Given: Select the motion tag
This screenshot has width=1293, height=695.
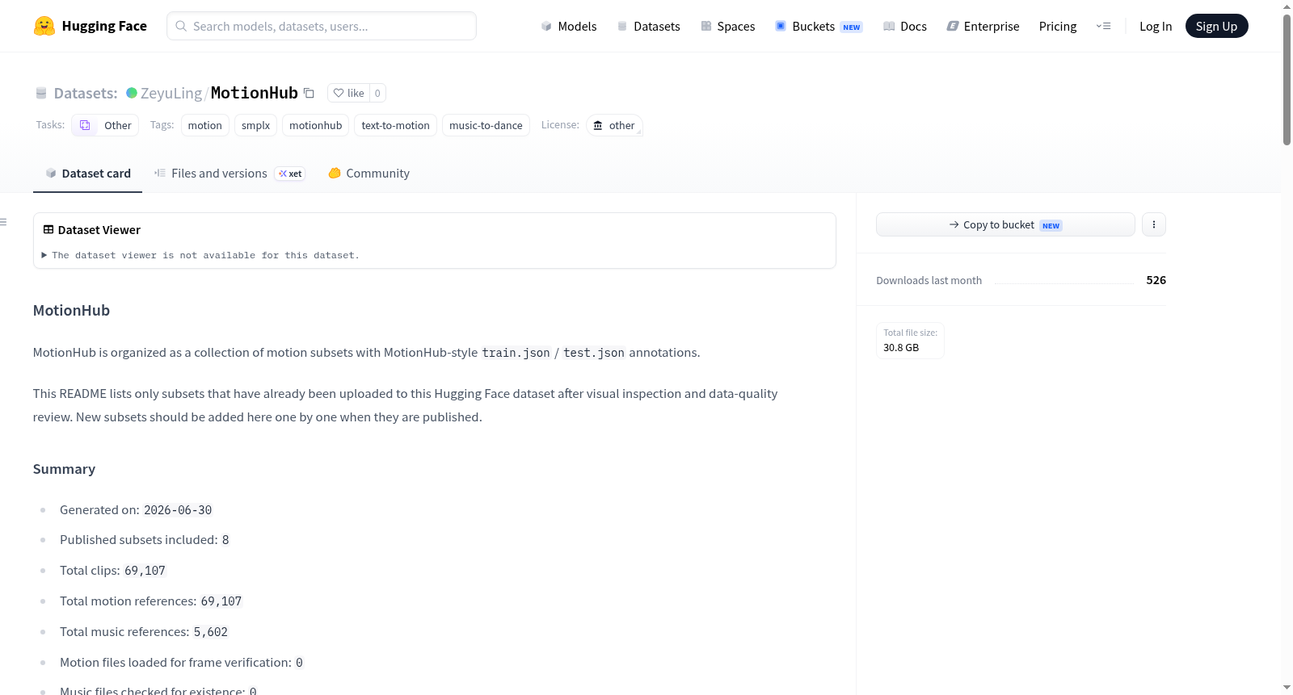Looking at the screenshot, I should pyautogui.click(x=205, y=125).
